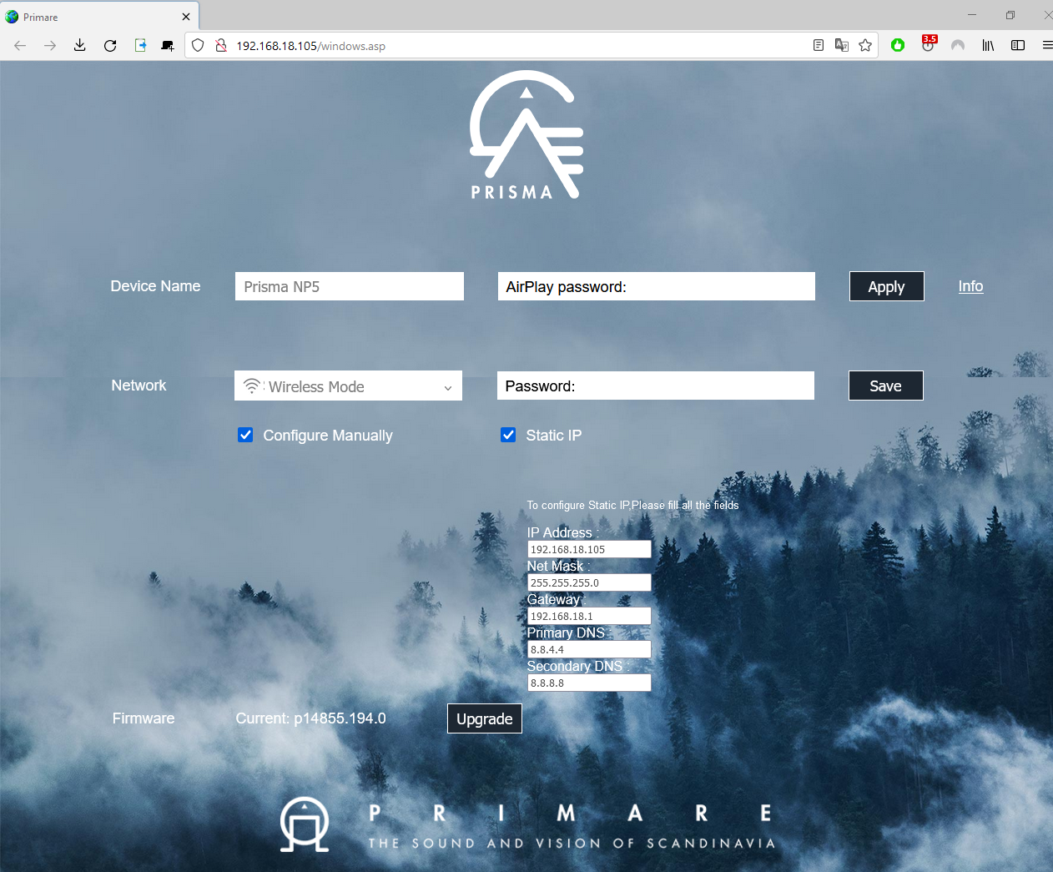1053x872 pixels.
Task: Click the page-with-arrow toolbar icon
Action: click(140, 45)
